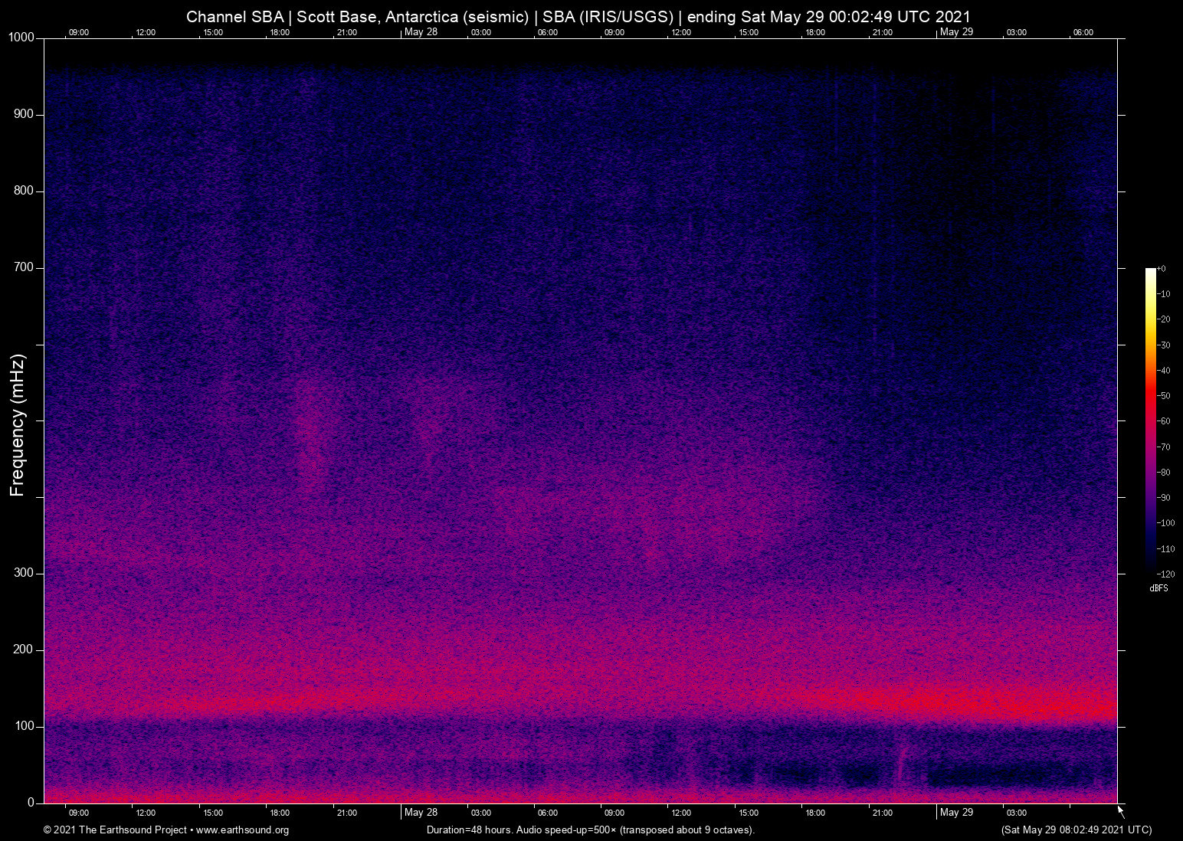Click May 28 marker on bottom time axis
Viewport: 1183px width, 841px height.
point(421,813)
